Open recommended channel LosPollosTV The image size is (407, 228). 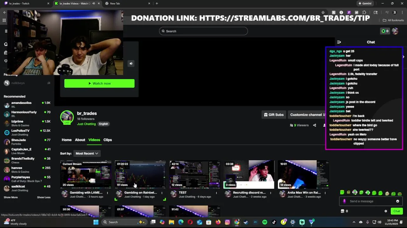point(27,133)
